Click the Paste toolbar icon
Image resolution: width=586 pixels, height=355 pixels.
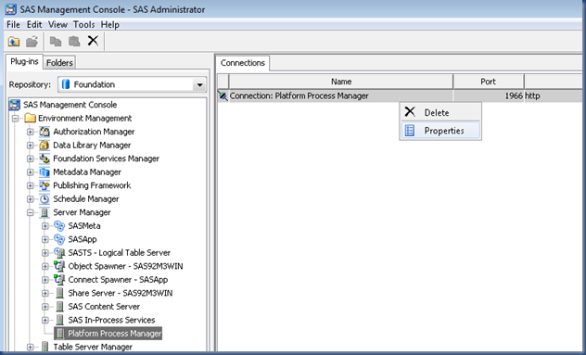(x=74, y=41)
